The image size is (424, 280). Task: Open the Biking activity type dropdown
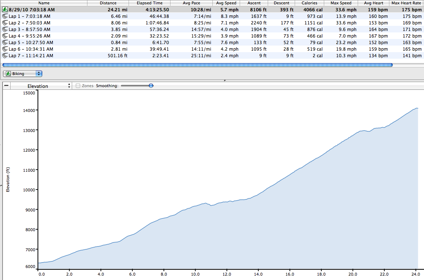tap(23, 74)
